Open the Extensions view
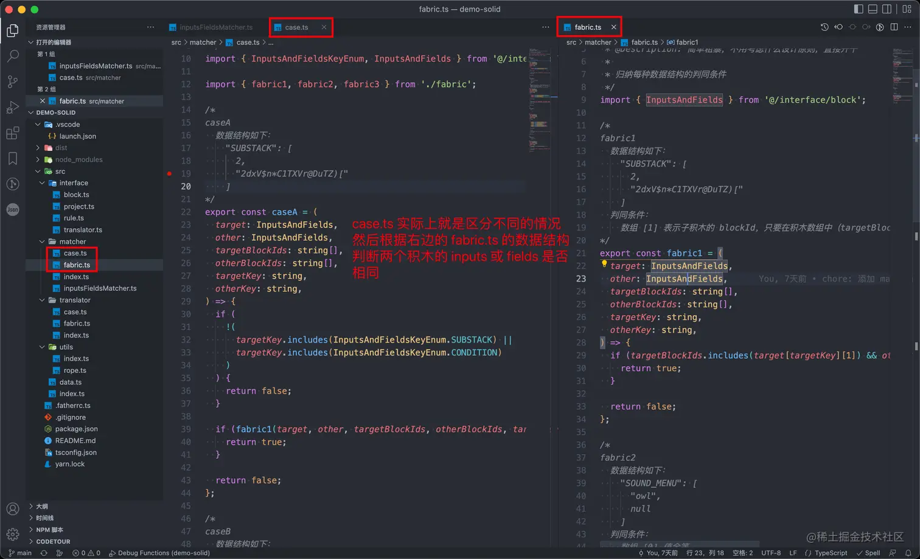Viewport: 920px width, 559px height. [x=12, y=133]
